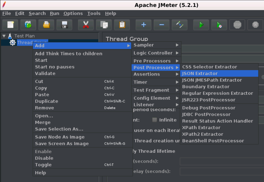The height and width of the screenshot is (182, 264).
Task: Open the File menu
Action: 7,13
